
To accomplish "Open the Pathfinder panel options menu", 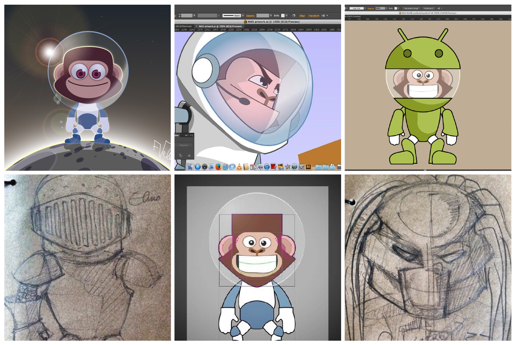I will pyautogui.click(x=192, y=136).
